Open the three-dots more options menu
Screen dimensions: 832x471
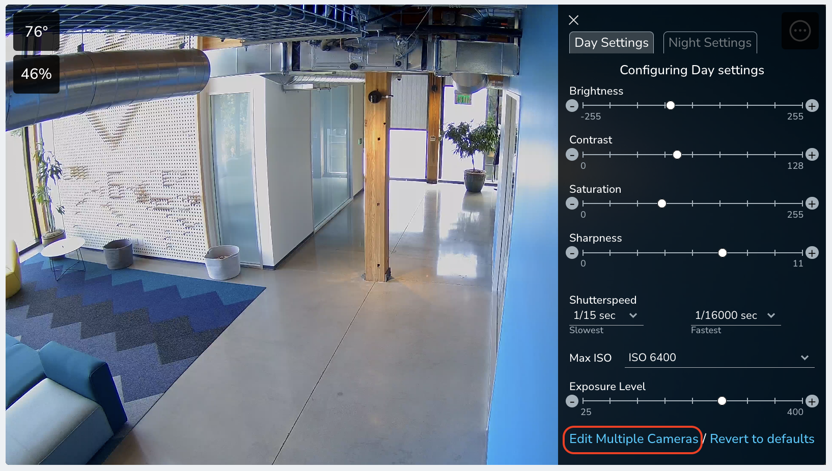coord(800,31)
